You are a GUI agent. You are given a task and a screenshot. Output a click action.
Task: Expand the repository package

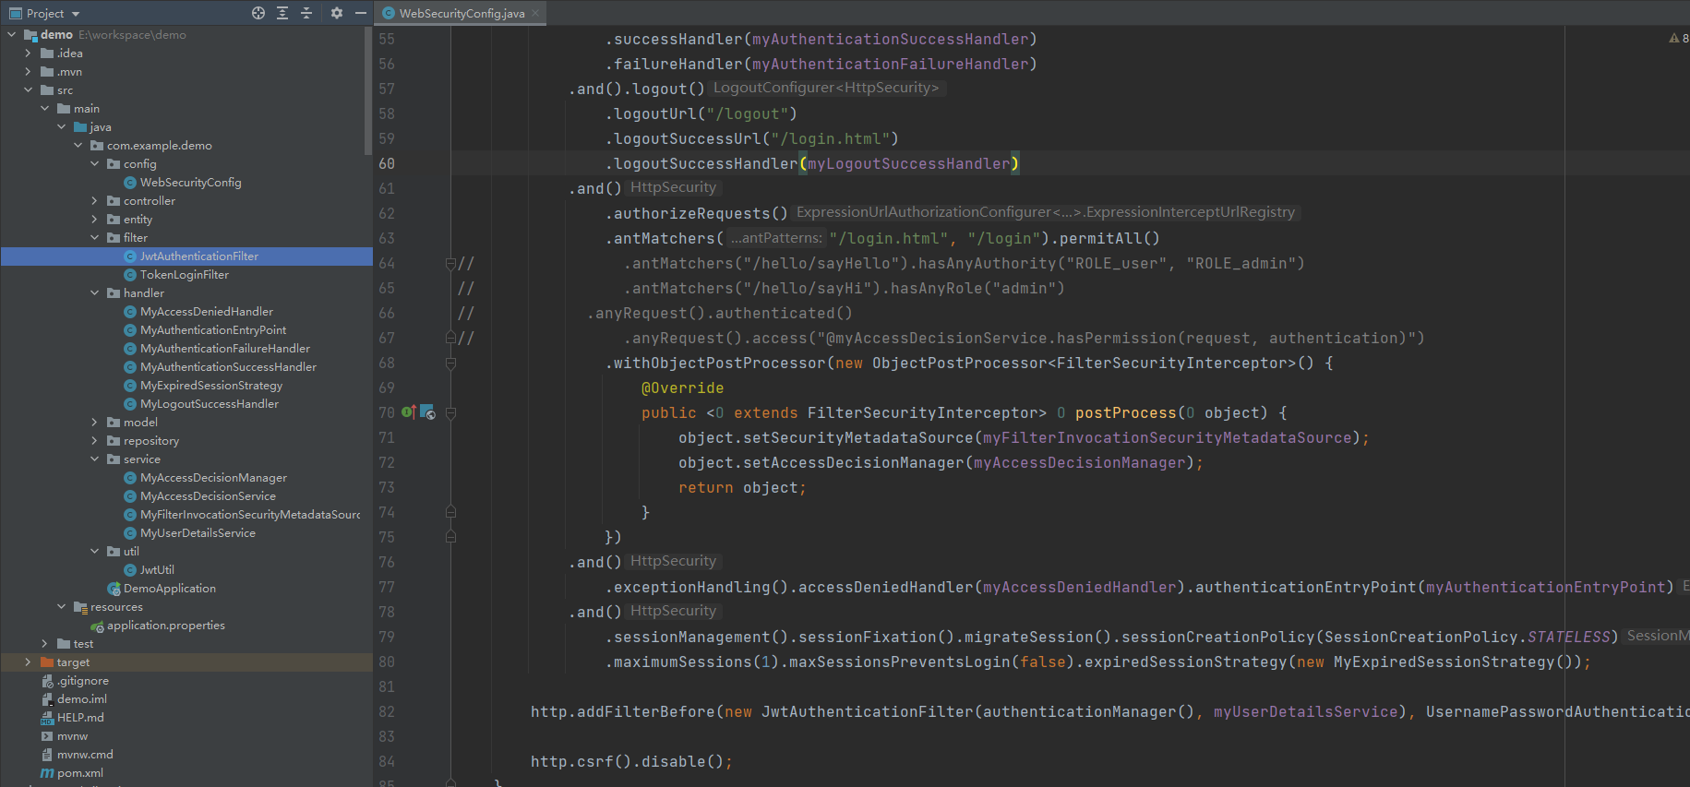(x=94, y=440)
